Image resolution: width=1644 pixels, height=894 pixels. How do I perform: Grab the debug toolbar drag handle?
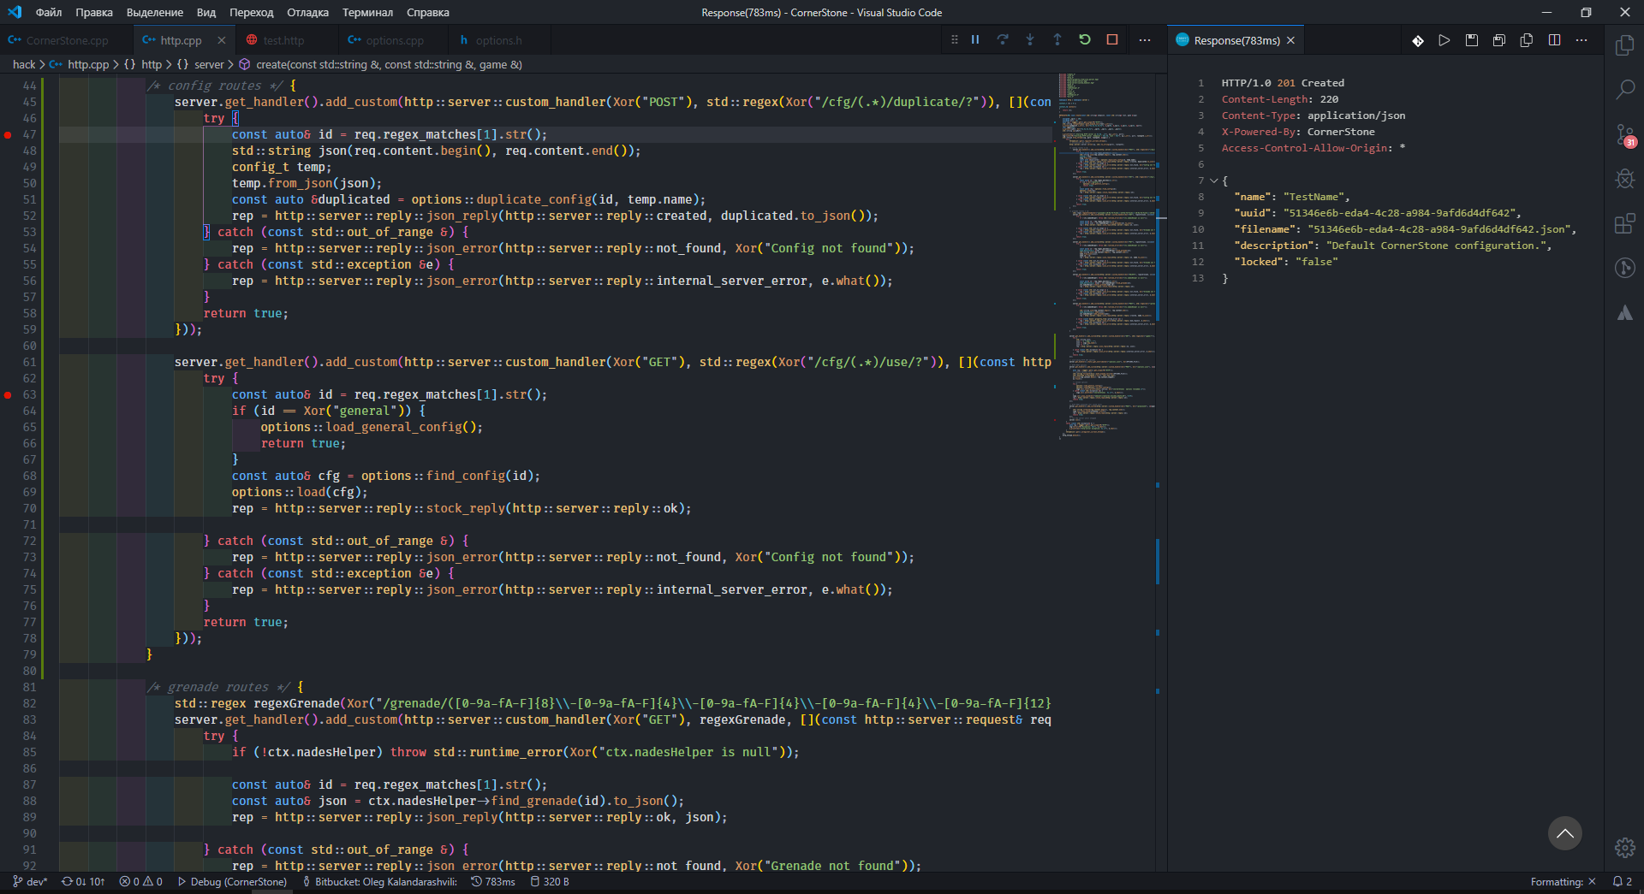[x=955, y=40]
